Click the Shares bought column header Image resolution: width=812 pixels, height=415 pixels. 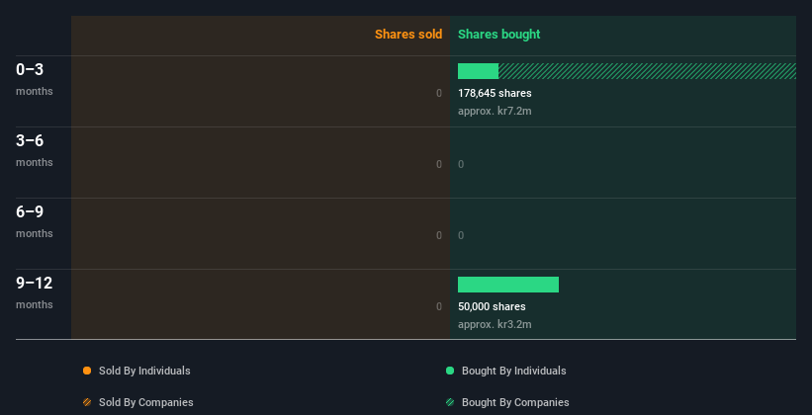coord(499,35)
